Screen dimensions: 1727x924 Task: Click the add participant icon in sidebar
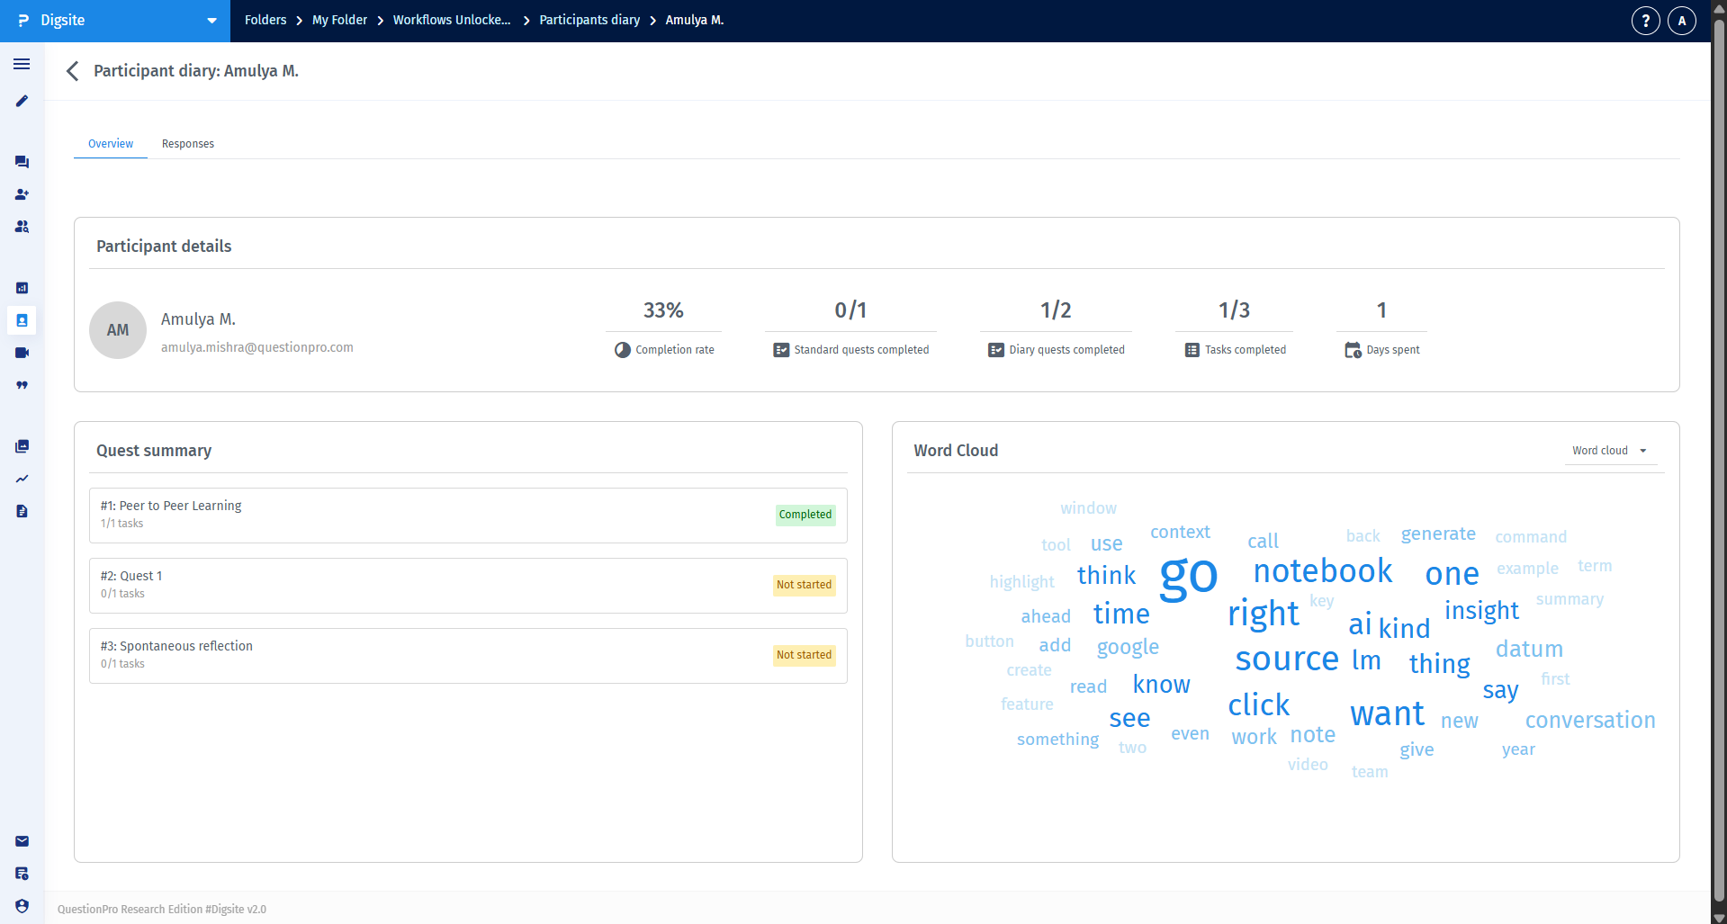[22, 194]
